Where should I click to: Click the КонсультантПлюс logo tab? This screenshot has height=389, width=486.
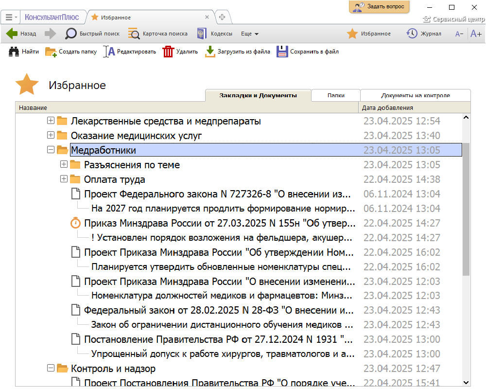52,18
